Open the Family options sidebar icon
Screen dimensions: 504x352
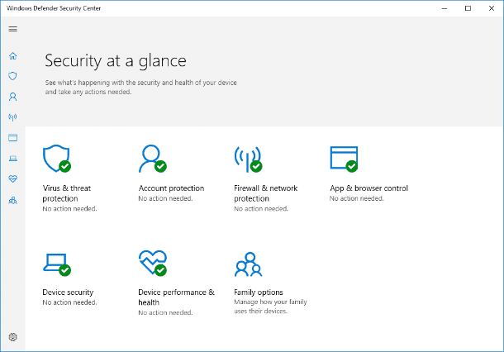click(13, 201)
